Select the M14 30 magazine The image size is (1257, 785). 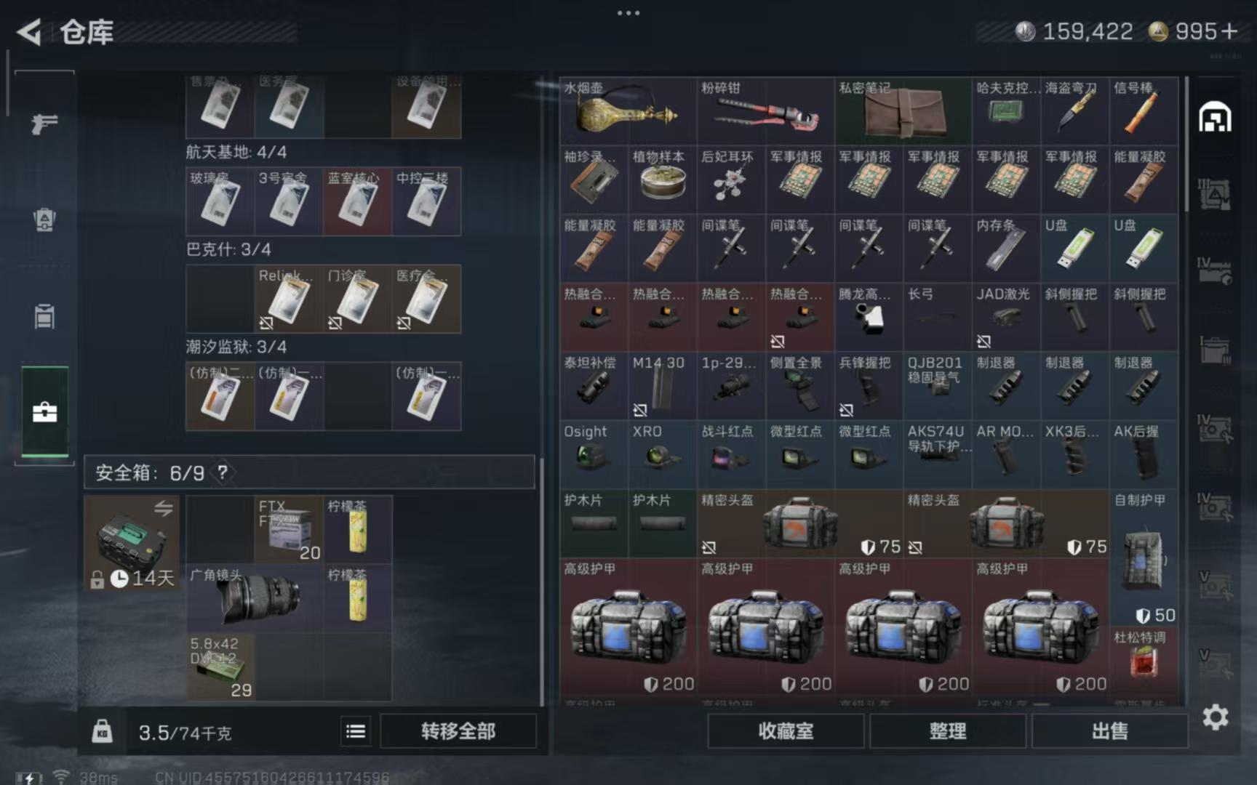pyautogui.click(x=662, y=385)
